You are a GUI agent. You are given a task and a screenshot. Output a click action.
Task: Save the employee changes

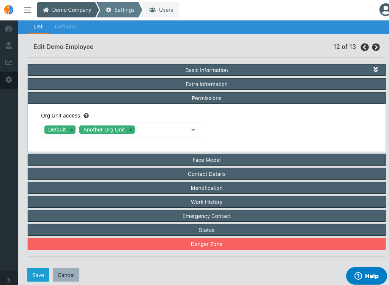pos(38,275)
